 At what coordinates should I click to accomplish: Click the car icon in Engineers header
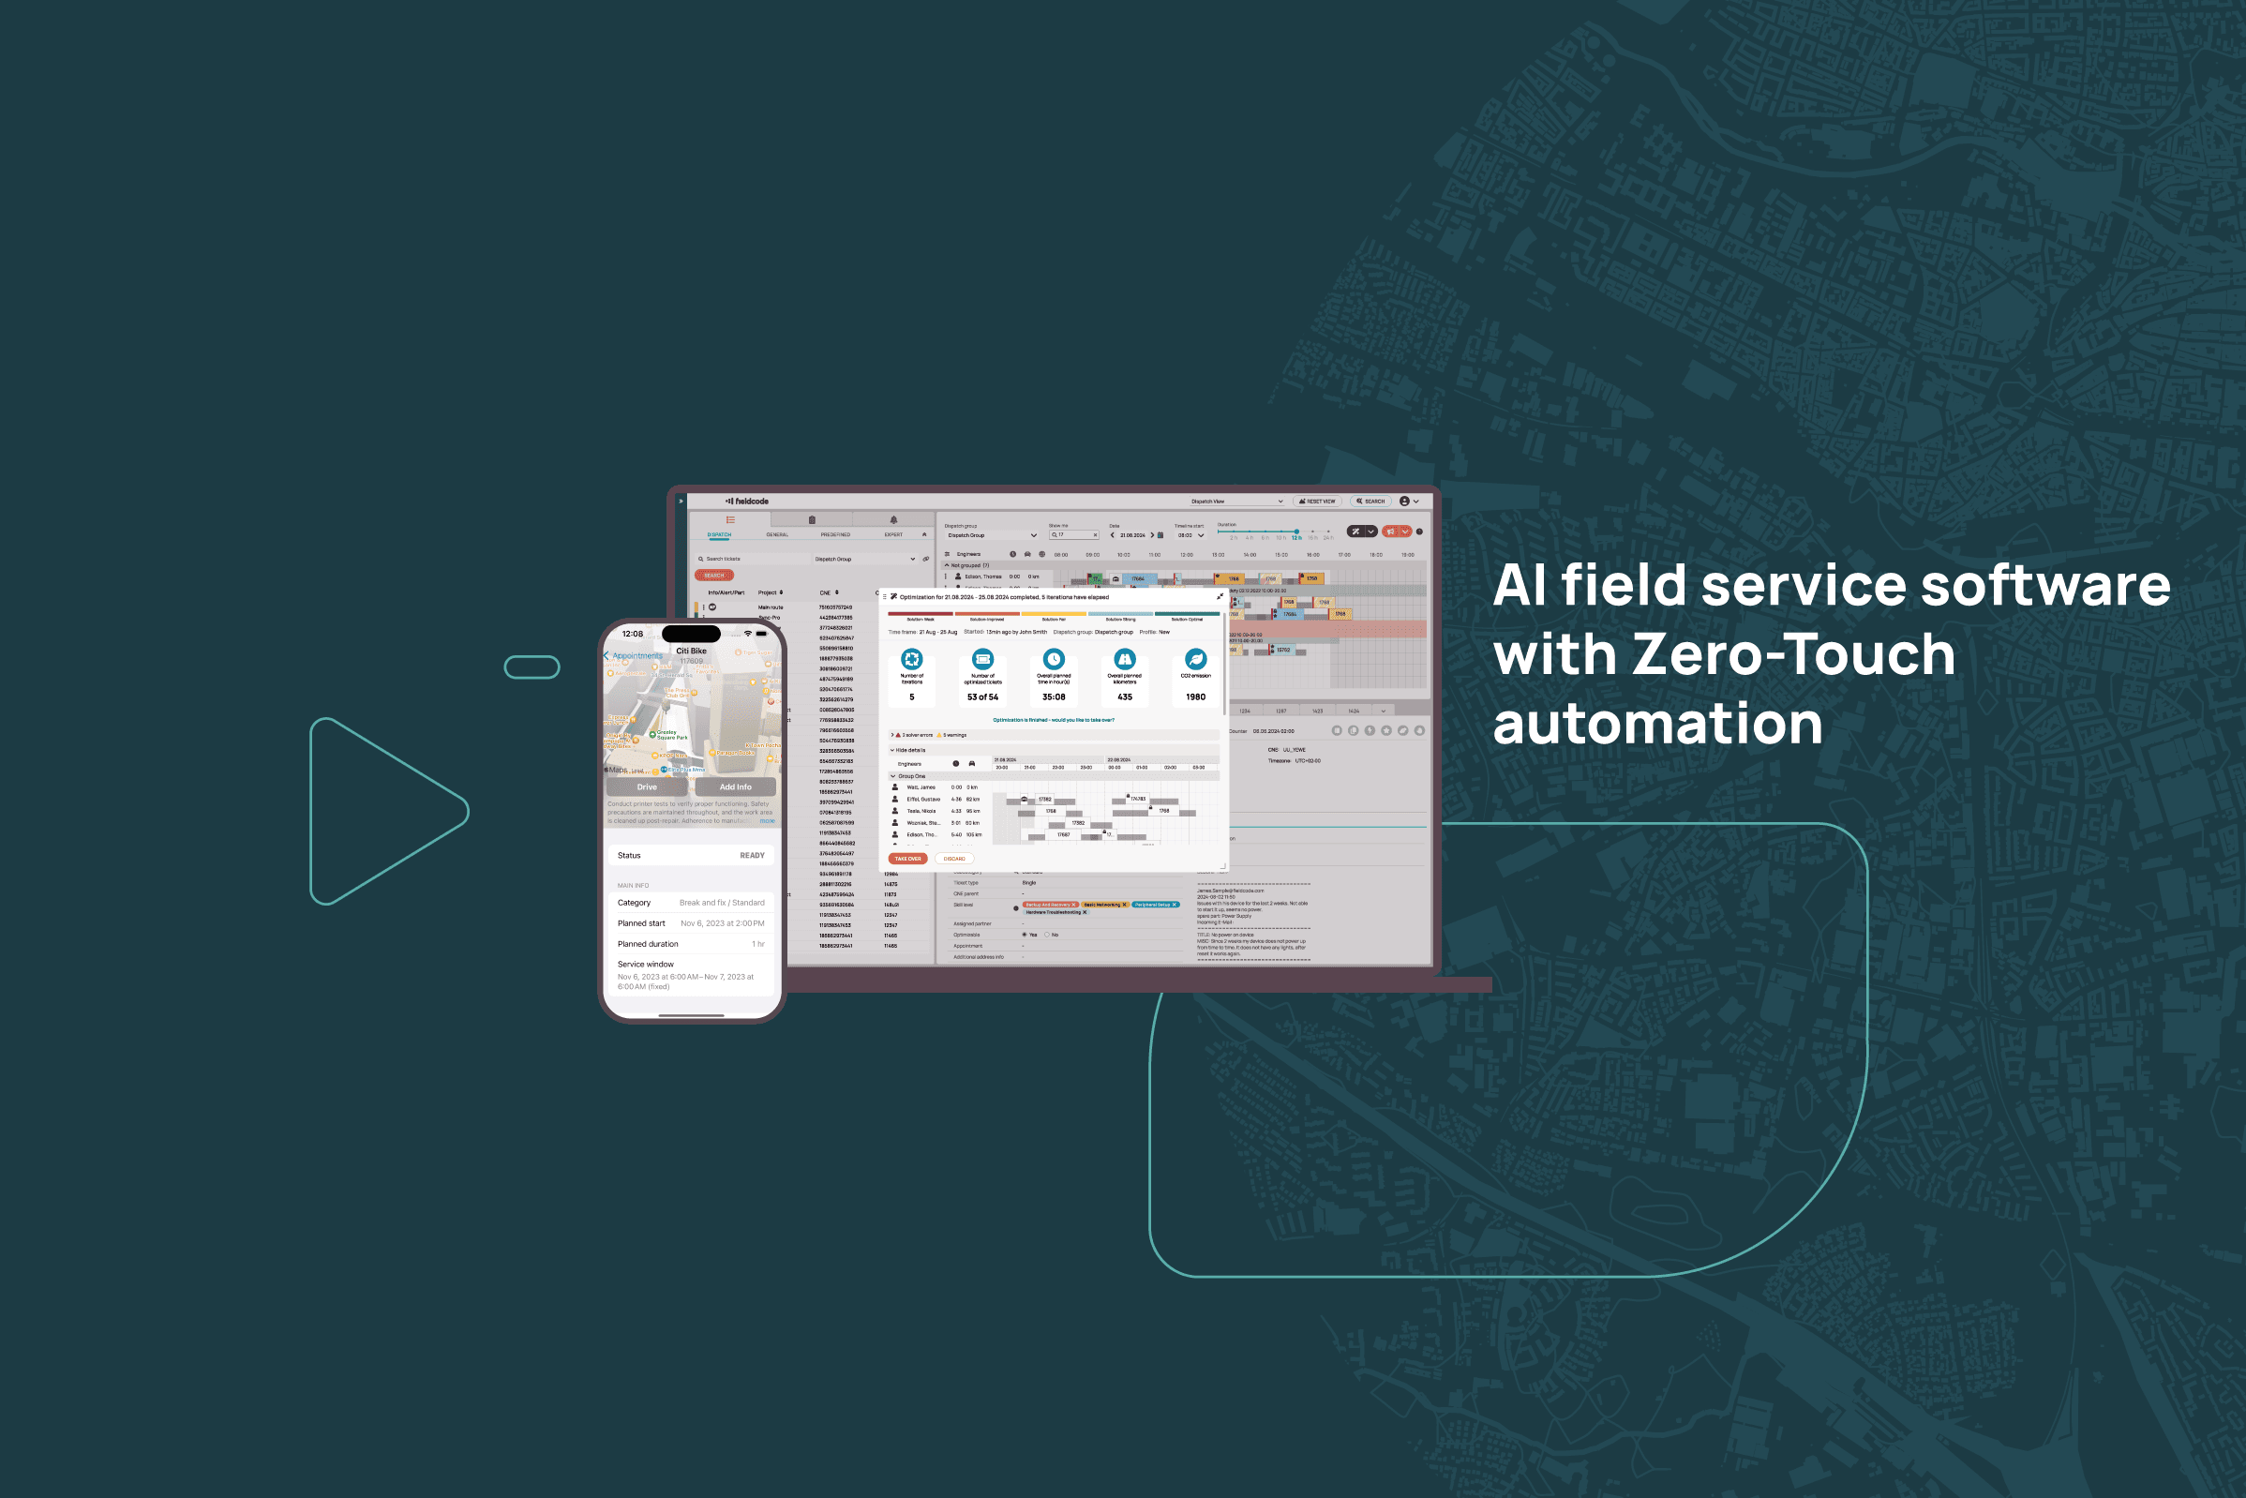(x=1028, y=554)
